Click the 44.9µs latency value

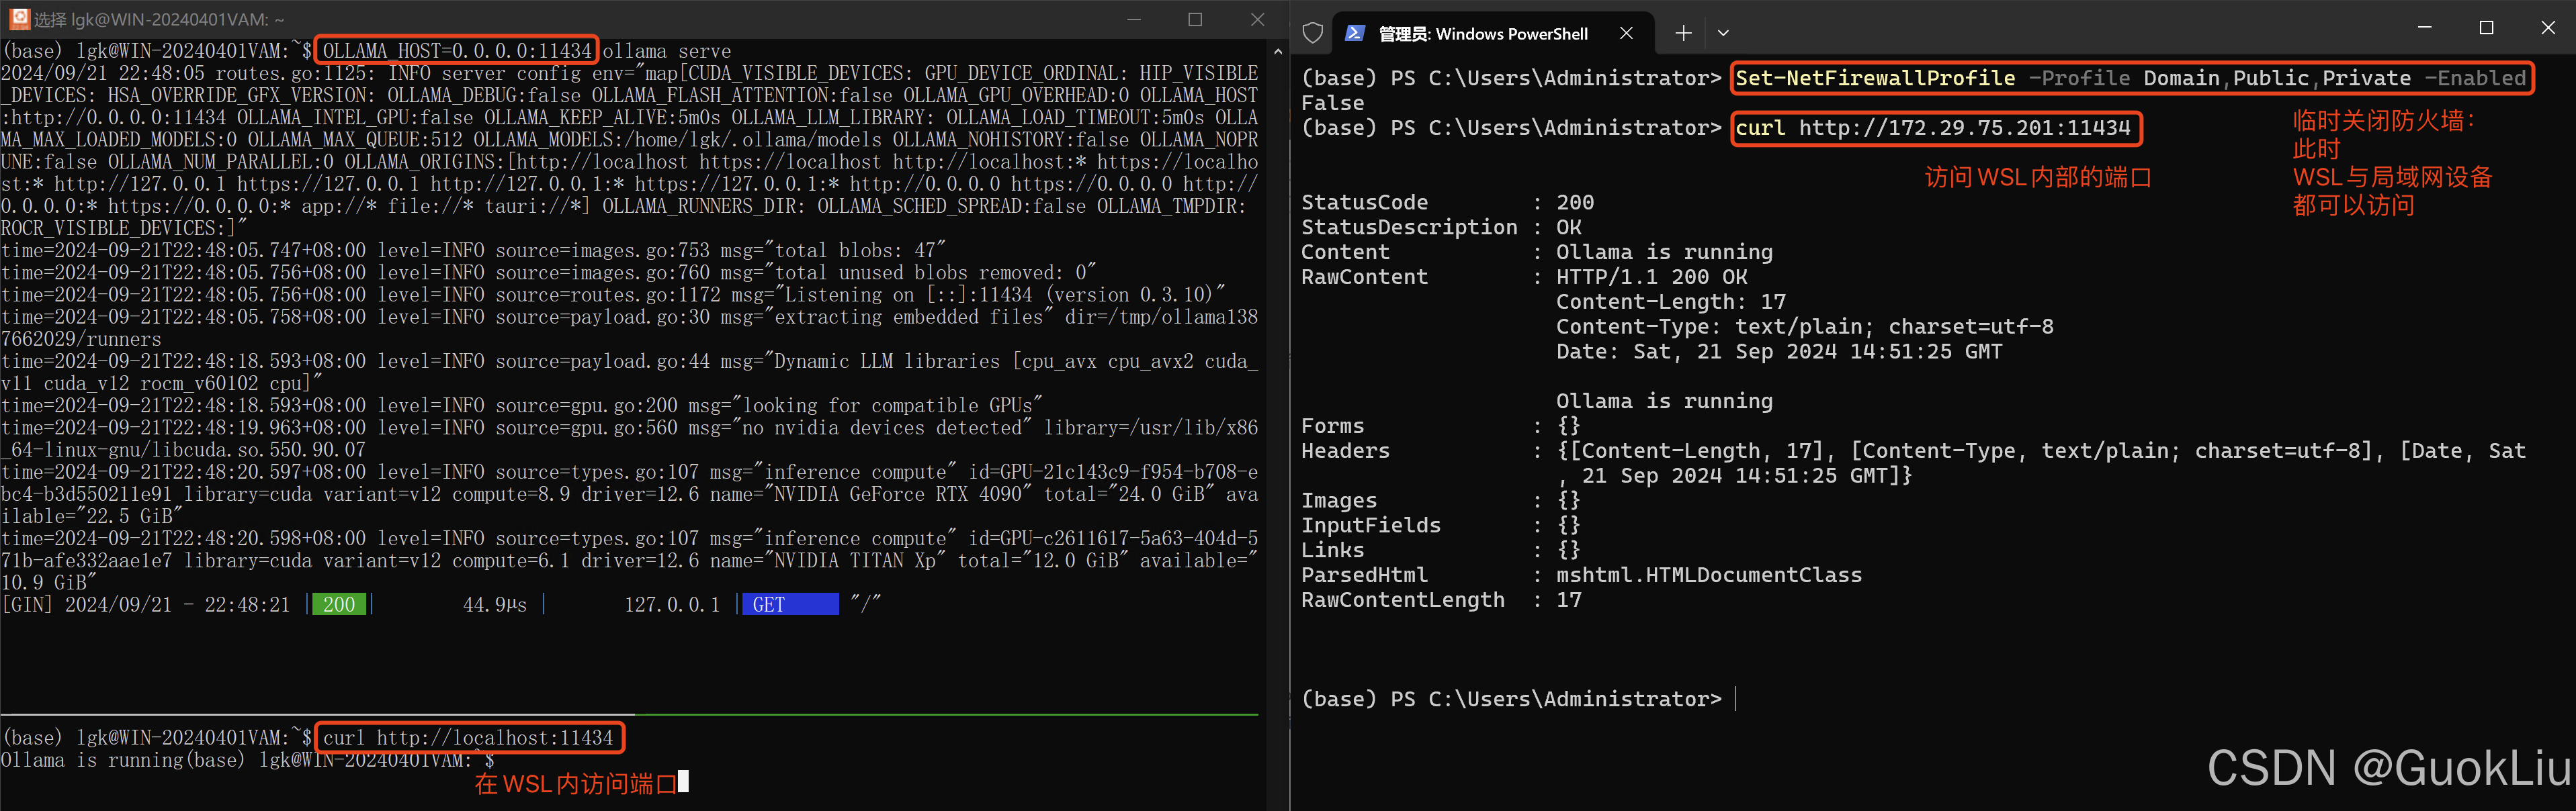[494, 604]
